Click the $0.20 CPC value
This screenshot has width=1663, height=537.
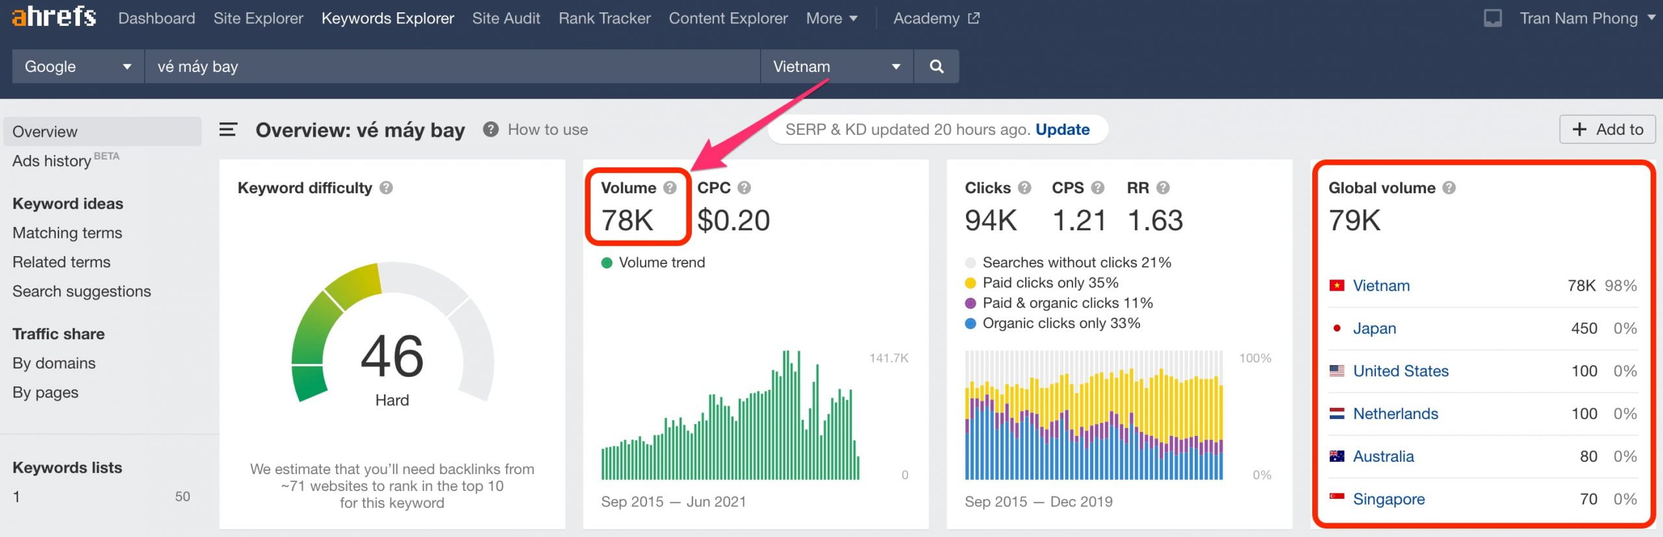click(733, 221)
